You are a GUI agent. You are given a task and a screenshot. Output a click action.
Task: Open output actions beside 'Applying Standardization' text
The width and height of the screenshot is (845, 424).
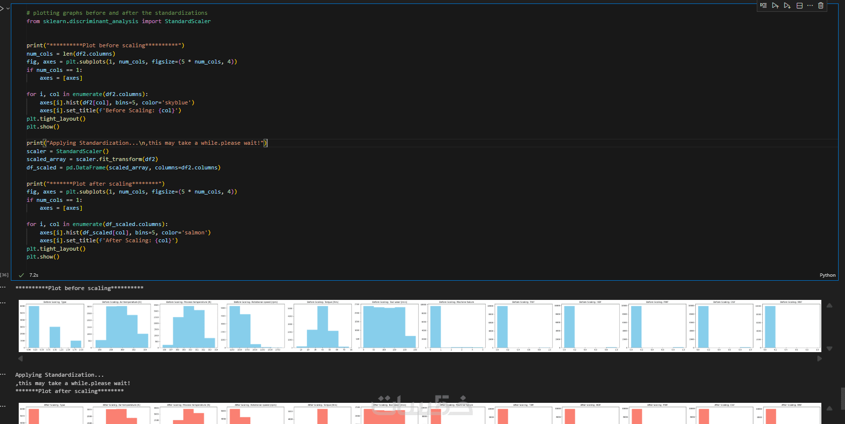(3, 374)
